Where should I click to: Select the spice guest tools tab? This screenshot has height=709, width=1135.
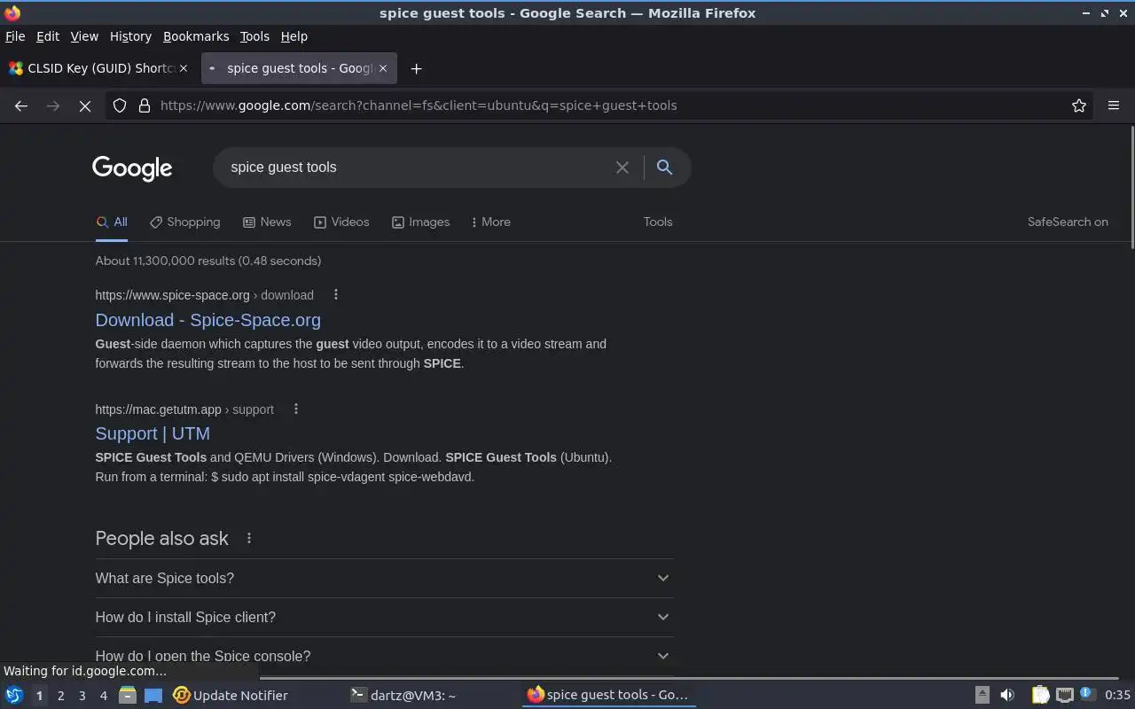[299, 68]
